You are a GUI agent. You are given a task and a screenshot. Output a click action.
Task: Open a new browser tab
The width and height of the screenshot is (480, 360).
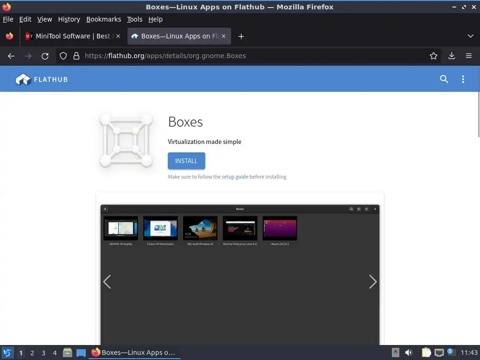pyautogui.click(x=241, y=37)
